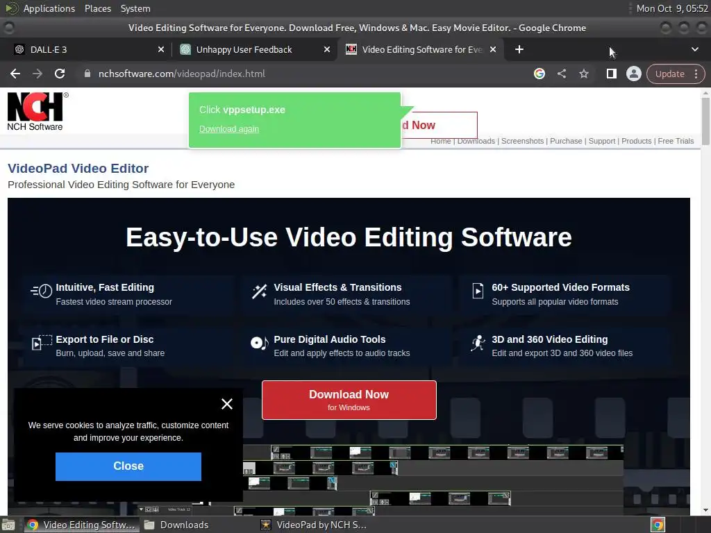Bookmark the page with the star icon
The width and height of the screenshot is (711, 533).
coord(583,74)
